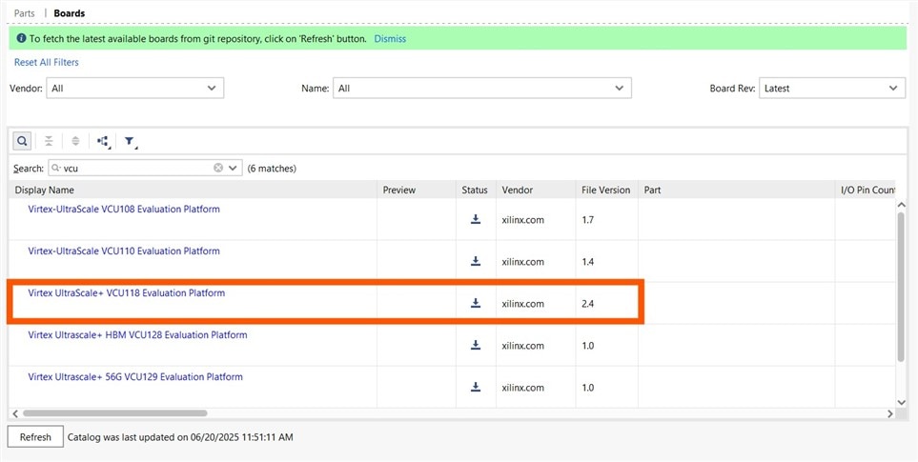918x462 pixels.
Task: Click the Reset All Filters link
Action: pyautogui.click(x=47, y=62)
